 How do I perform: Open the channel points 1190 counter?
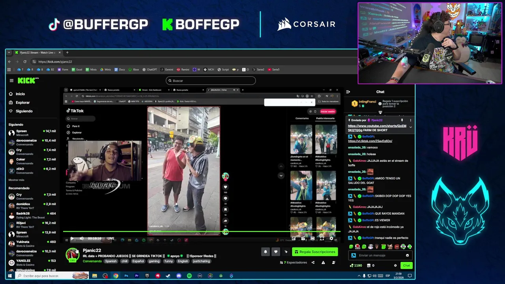(x=356, y=265)
